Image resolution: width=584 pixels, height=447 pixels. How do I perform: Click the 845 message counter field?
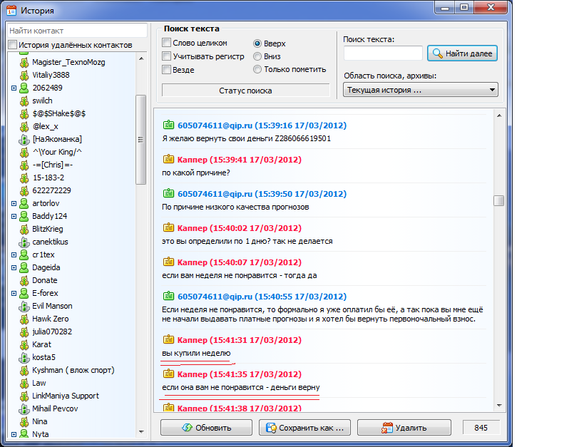point(481,428)
